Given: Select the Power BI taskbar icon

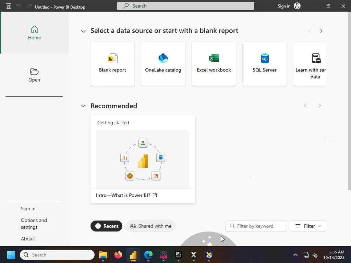Looking at the screenshot, I should click(x=133, y=255).
